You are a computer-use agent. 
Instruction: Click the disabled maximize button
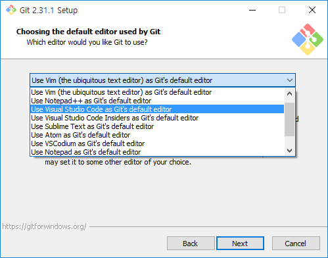[x=282, y=10]
